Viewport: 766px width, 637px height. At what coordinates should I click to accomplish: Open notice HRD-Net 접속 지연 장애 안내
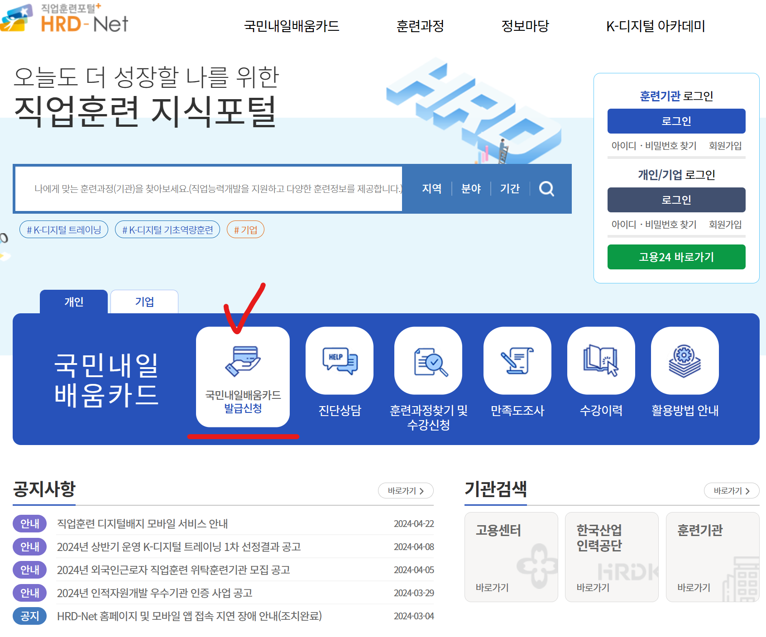coord(189,616)
